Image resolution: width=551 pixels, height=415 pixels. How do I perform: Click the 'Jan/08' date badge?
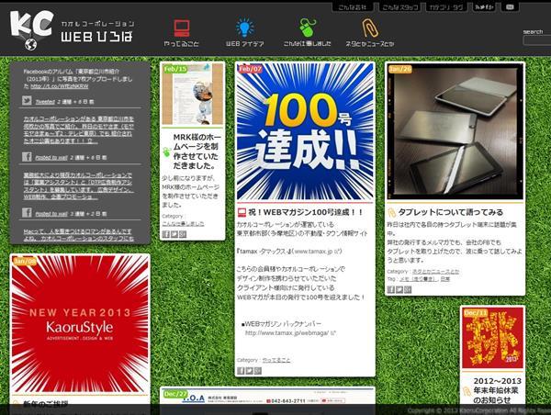tap(24, 261)
